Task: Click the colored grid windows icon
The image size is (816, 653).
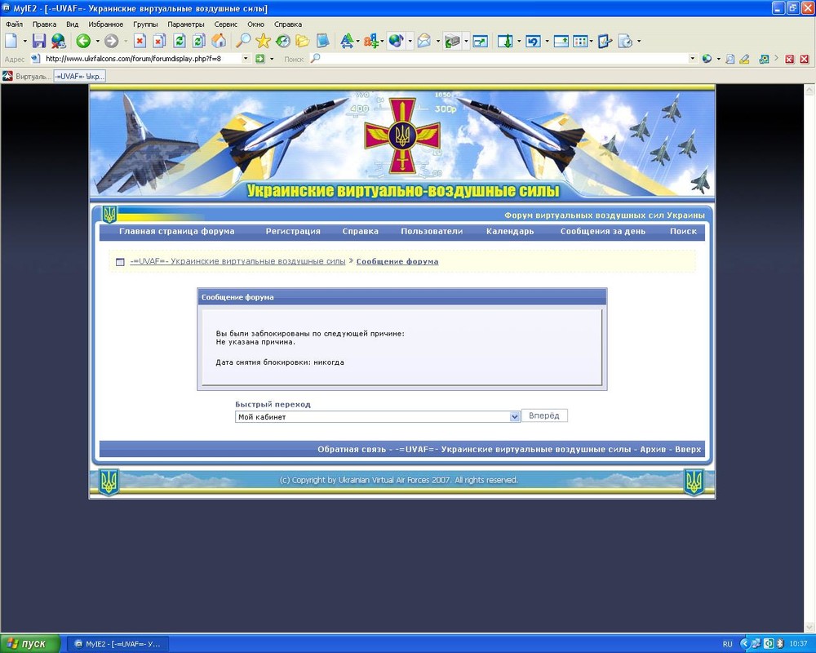Action: pos(579,41)
